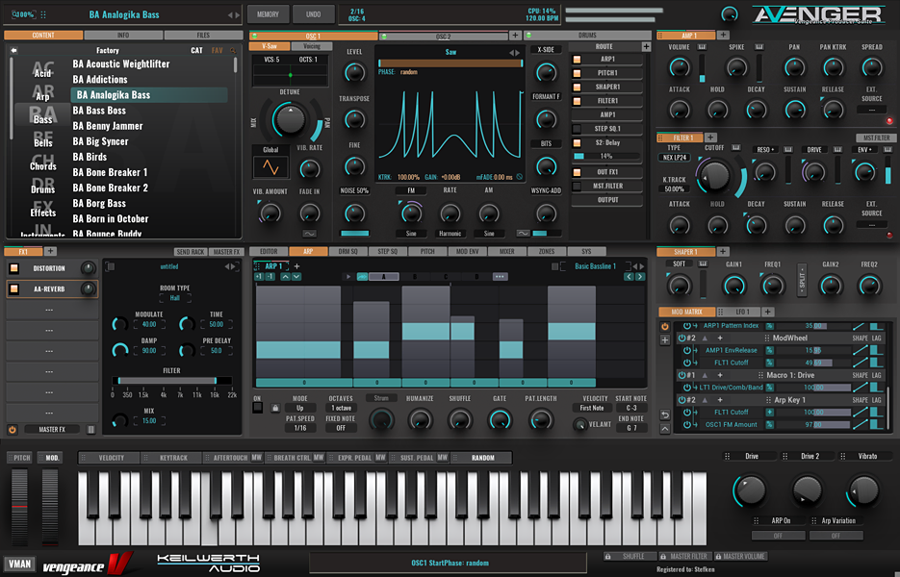Add a new FX slot with plus button

(50, 251)
